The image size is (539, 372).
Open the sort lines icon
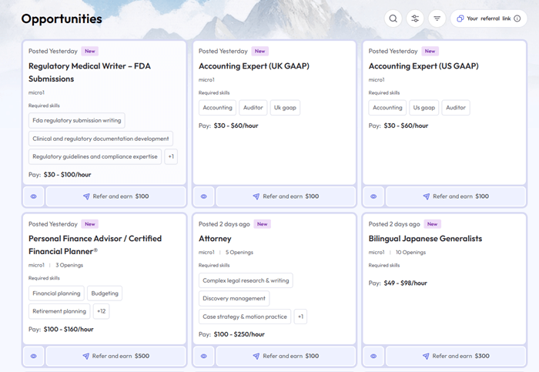(x=437, y=18)
